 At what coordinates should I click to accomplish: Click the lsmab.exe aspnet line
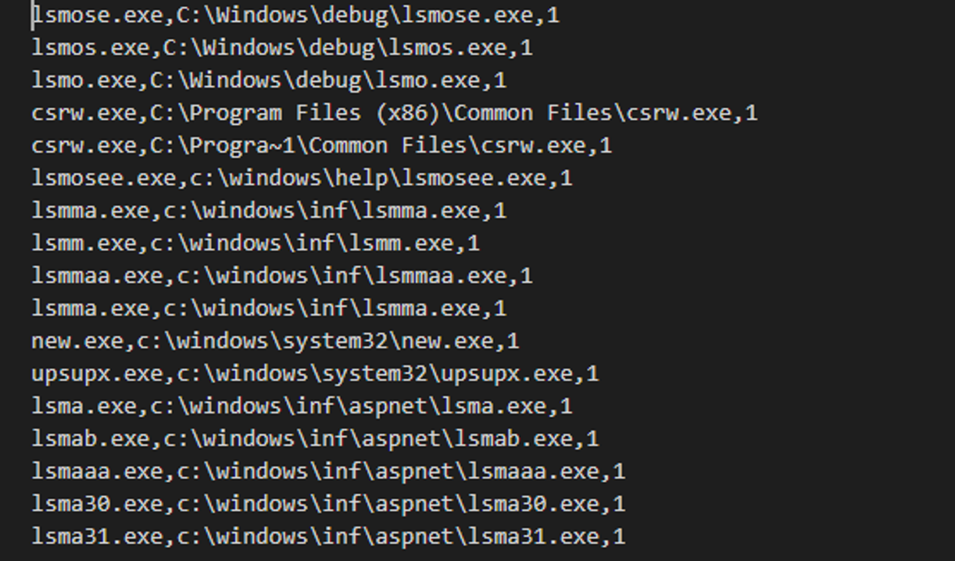315,438
